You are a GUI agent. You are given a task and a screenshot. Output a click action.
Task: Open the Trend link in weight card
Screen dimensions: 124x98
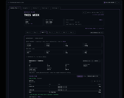pyautogui.click(x=101, y=20)
